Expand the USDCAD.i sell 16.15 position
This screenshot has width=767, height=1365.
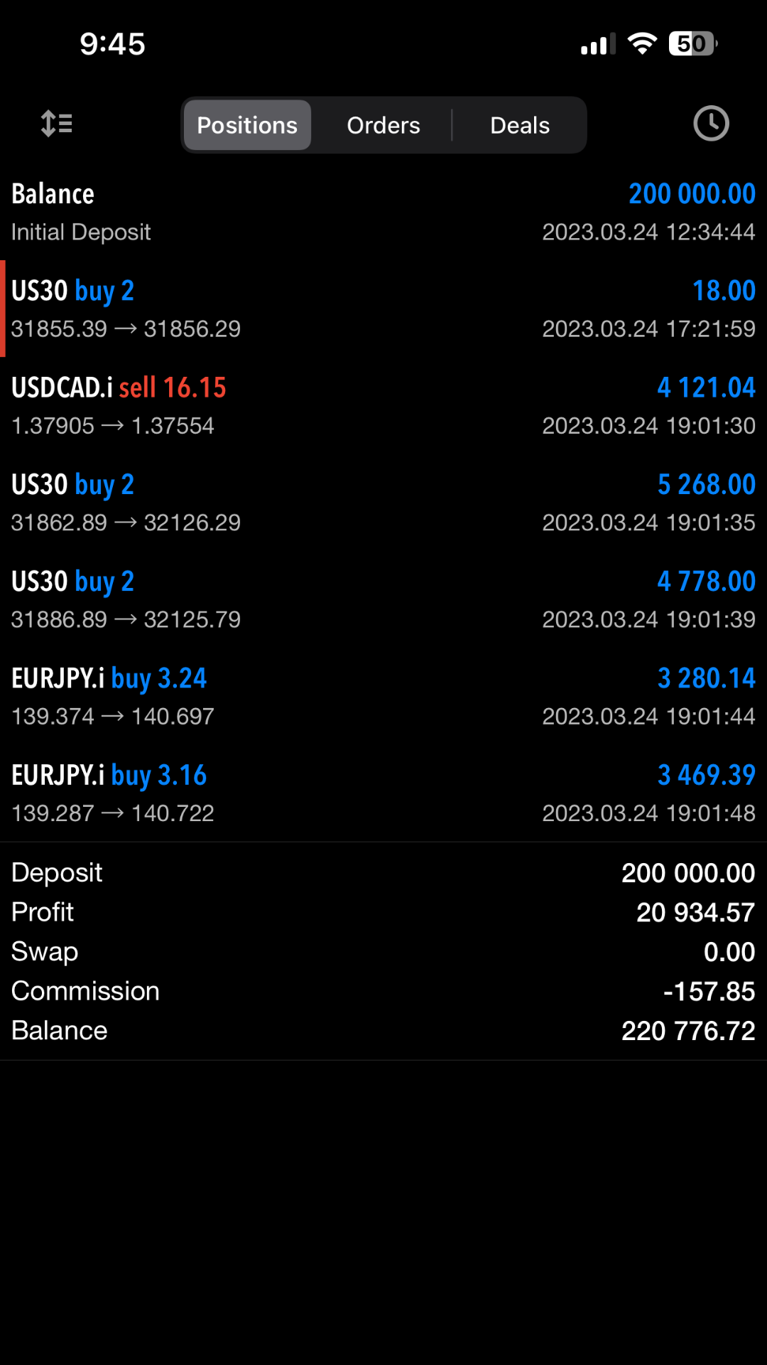pos(383,405)
